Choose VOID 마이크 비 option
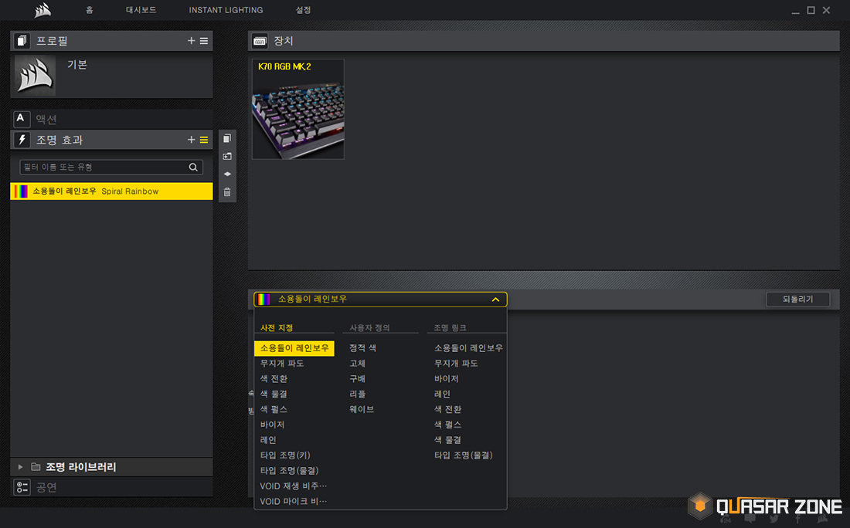Viewport: 850px width, 528px height. 294,502
